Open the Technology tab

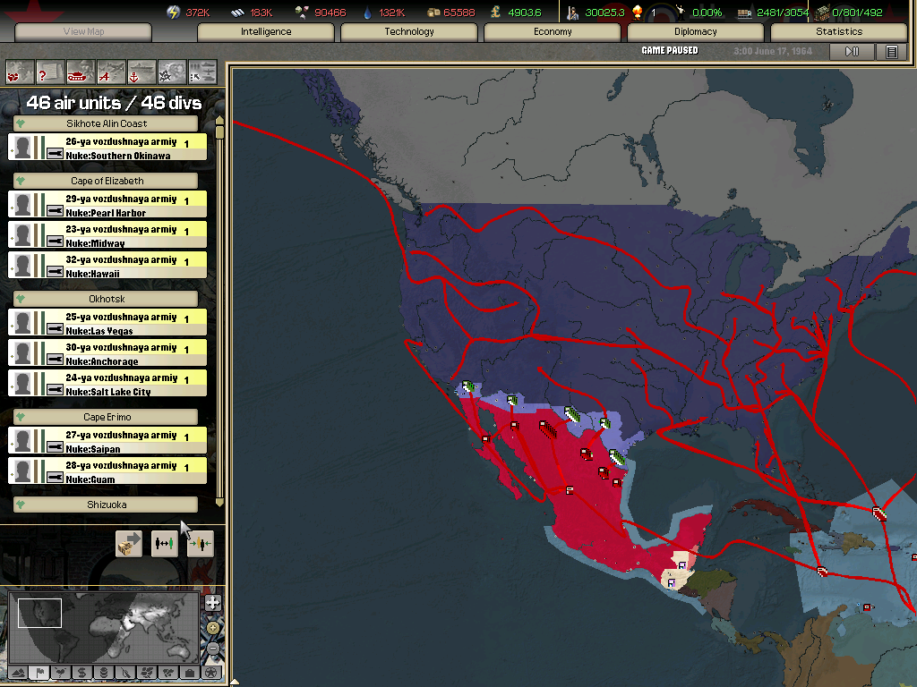[x=409, y=32]
